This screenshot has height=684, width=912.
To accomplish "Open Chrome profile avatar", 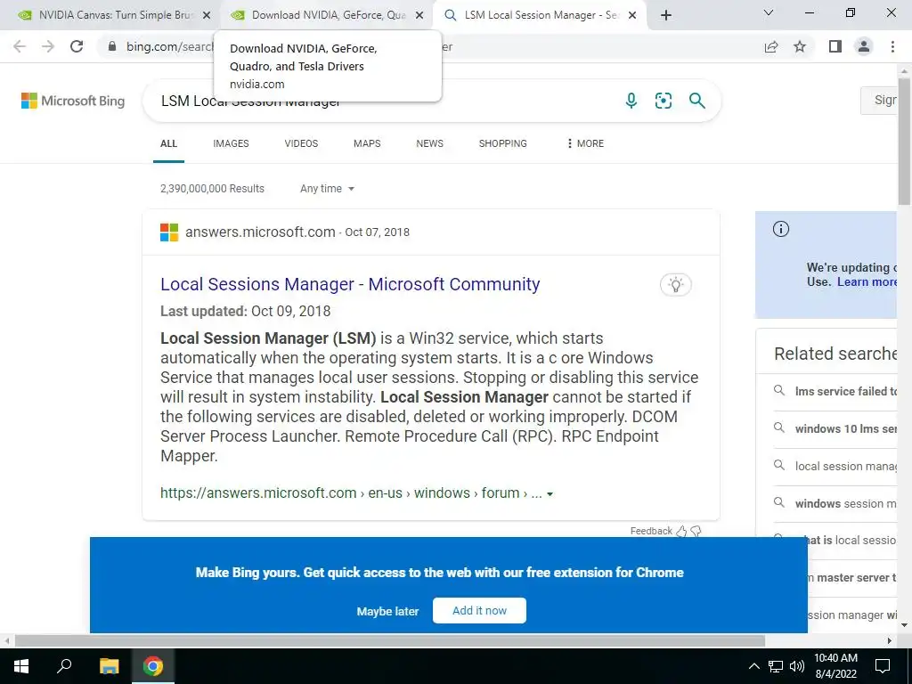I will 864,46.
